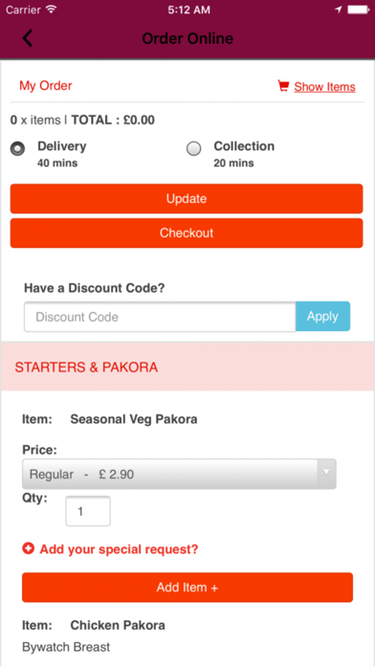Tap the Wi-Fi status icon
This screenshot has height=666, width=375.
pos(51,10)
